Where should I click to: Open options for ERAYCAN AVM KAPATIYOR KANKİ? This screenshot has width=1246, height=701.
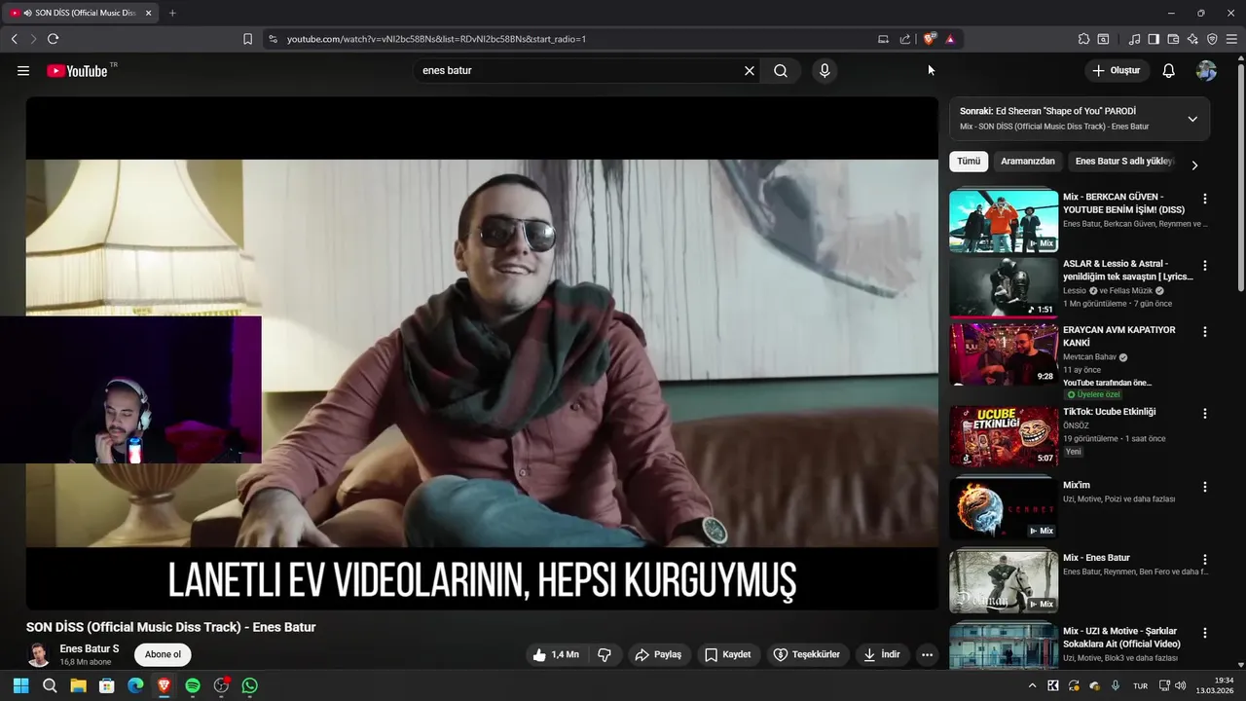[1205, 332]
